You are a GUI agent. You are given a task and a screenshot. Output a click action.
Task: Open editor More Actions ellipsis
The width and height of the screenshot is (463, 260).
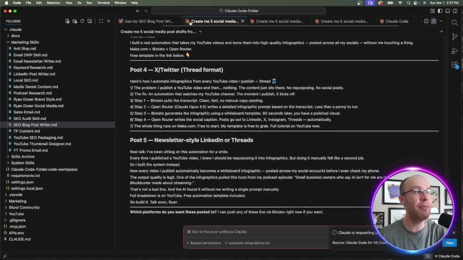[x=441, y=21]
